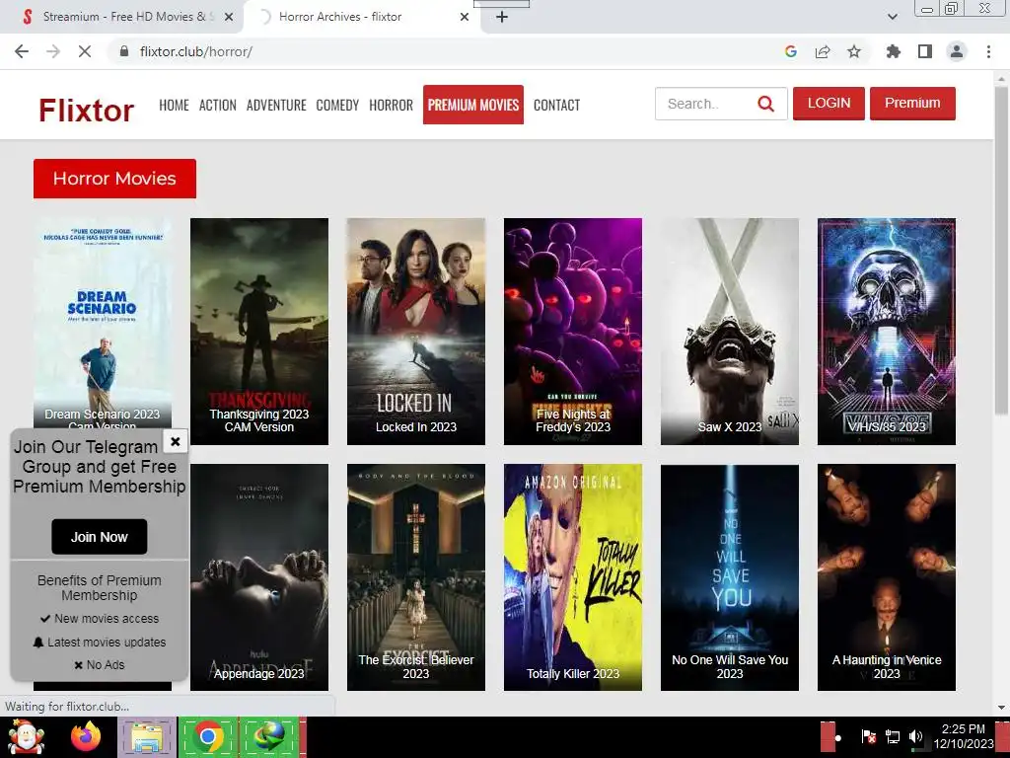Open A Haunting in Venice 2023 poster
Viewport: 1010px width, 758px height.
tap(887, 577)
